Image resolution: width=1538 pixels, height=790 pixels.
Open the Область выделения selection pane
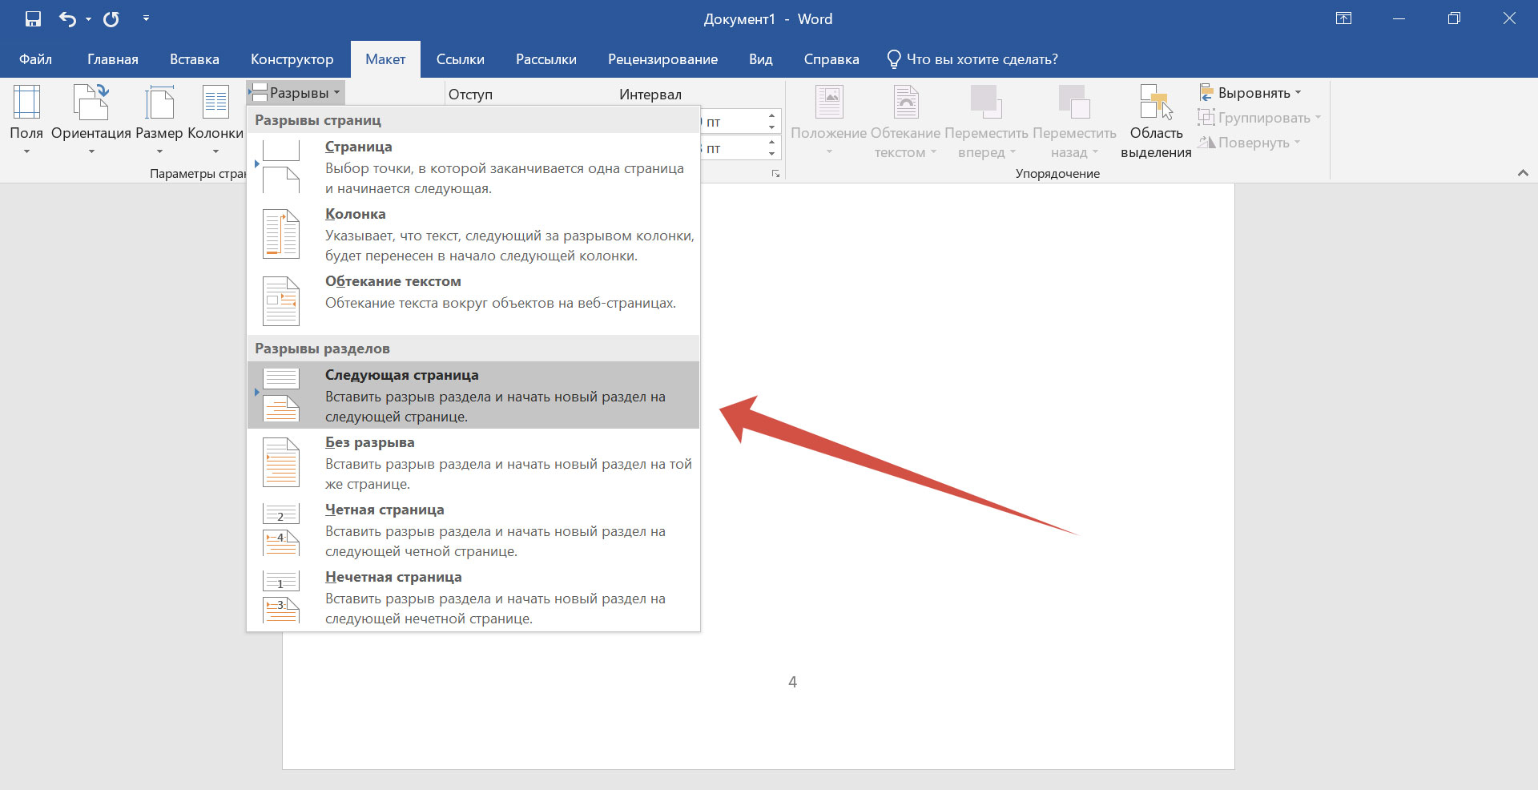click(1156, 120)
